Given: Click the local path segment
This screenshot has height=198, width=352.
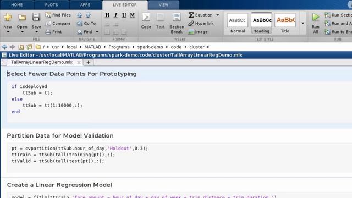Looking at the screenshot, I should click(71, 47).
